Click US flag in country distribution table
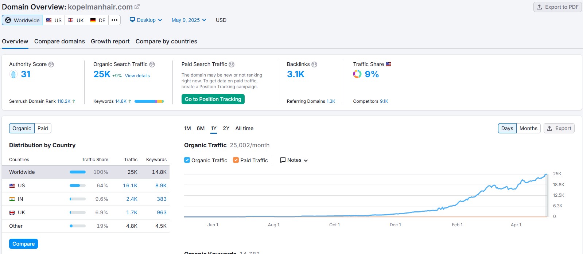The width and height of the screenshot is (583, 254). pyautogui.click(x=12, y=185)
